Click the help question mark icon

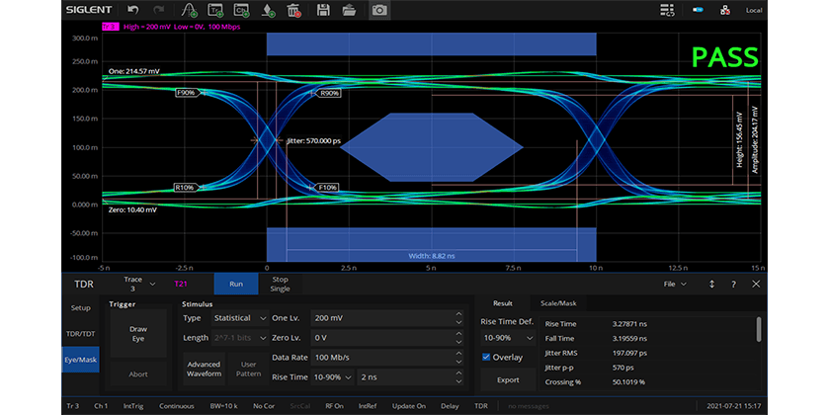(733, 284)
